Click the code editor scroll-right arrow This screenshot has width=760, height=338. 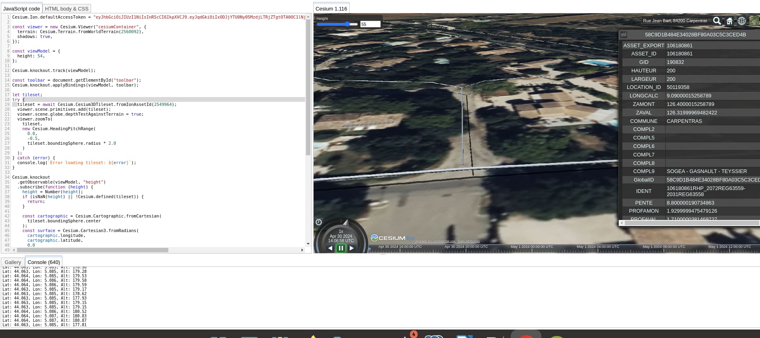click(x=302, y=250)
